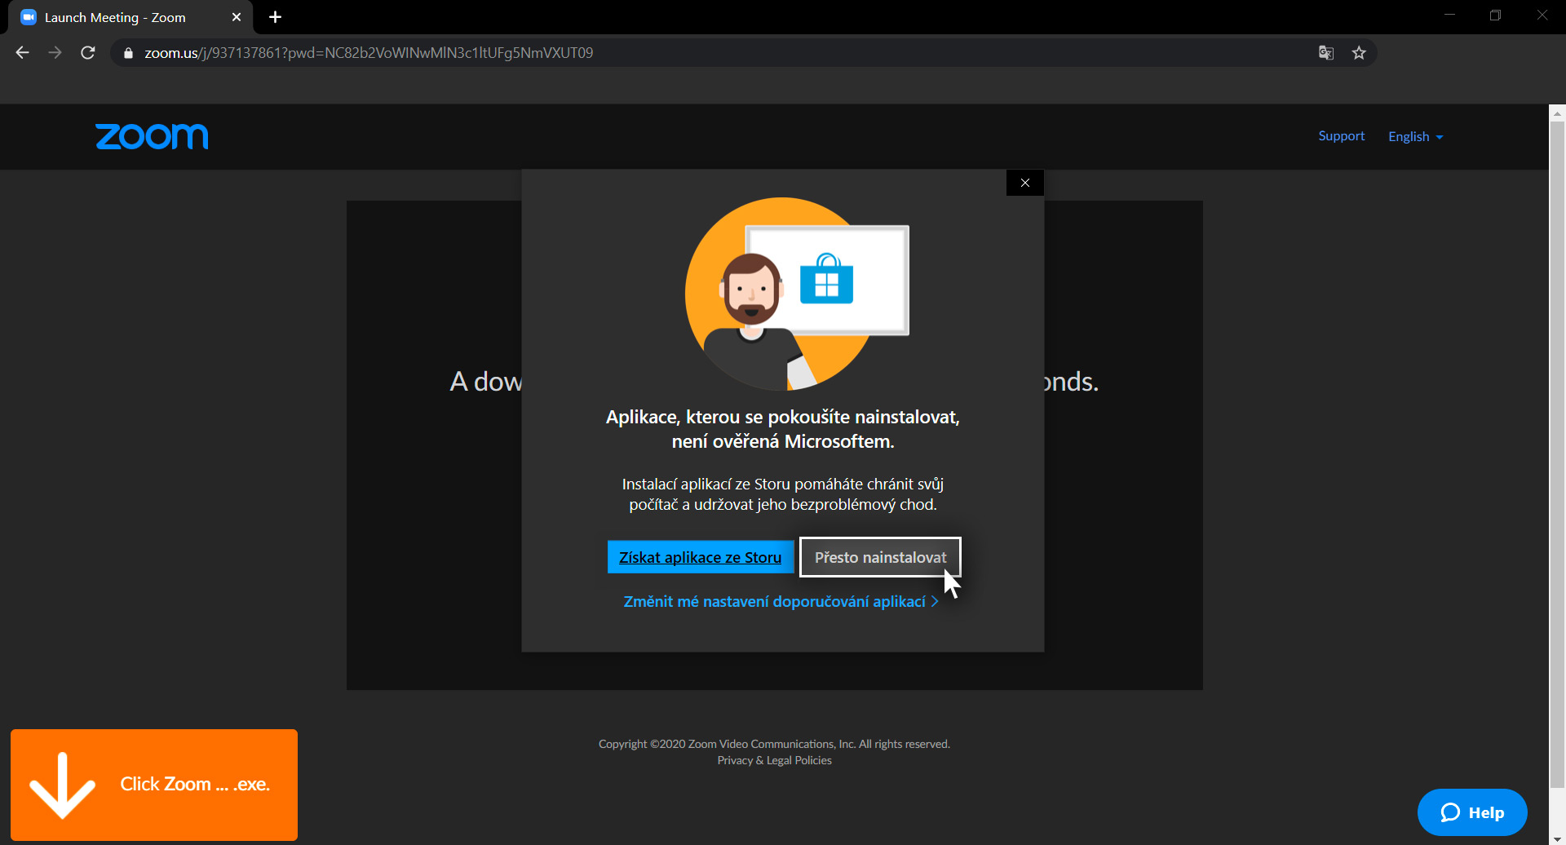Screen dimensions: 1566x845
Task: Click Získat aplikace ze Storu button
Action: coord(701,557)
